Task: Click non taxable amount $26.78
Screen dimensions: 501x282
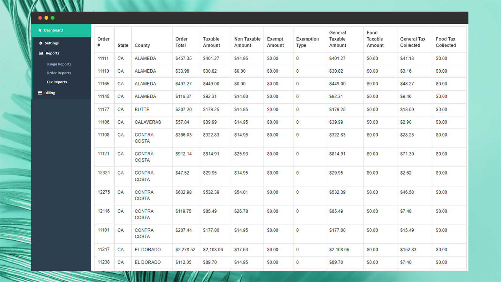Action: (241, 211)
